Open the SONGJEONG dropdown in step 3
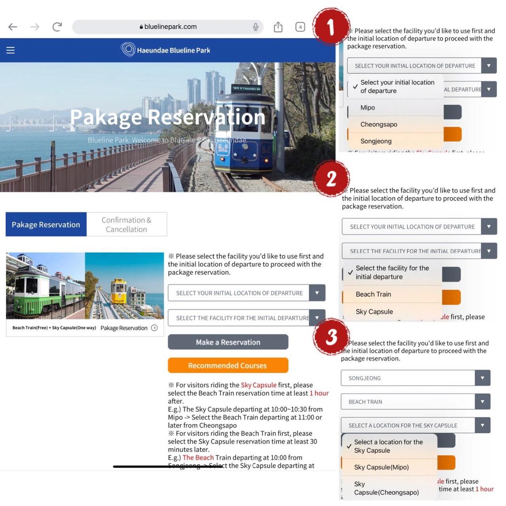Viewport: 506px width, 506px height. point(415,378)
